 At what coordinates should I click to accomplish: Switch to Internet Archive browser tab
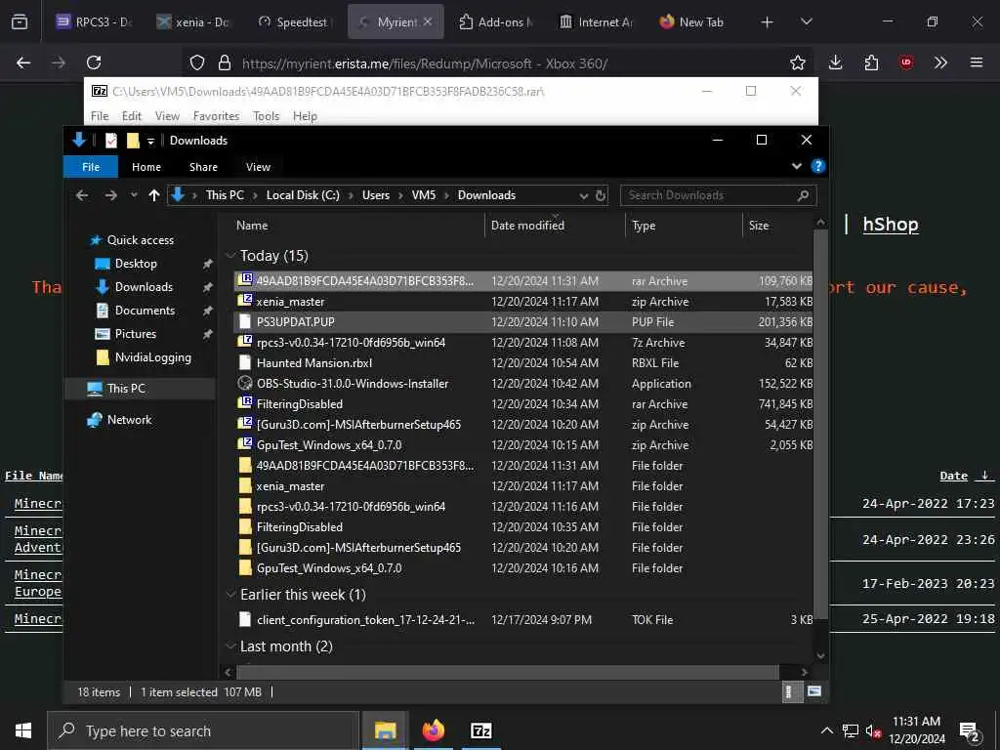597,22
